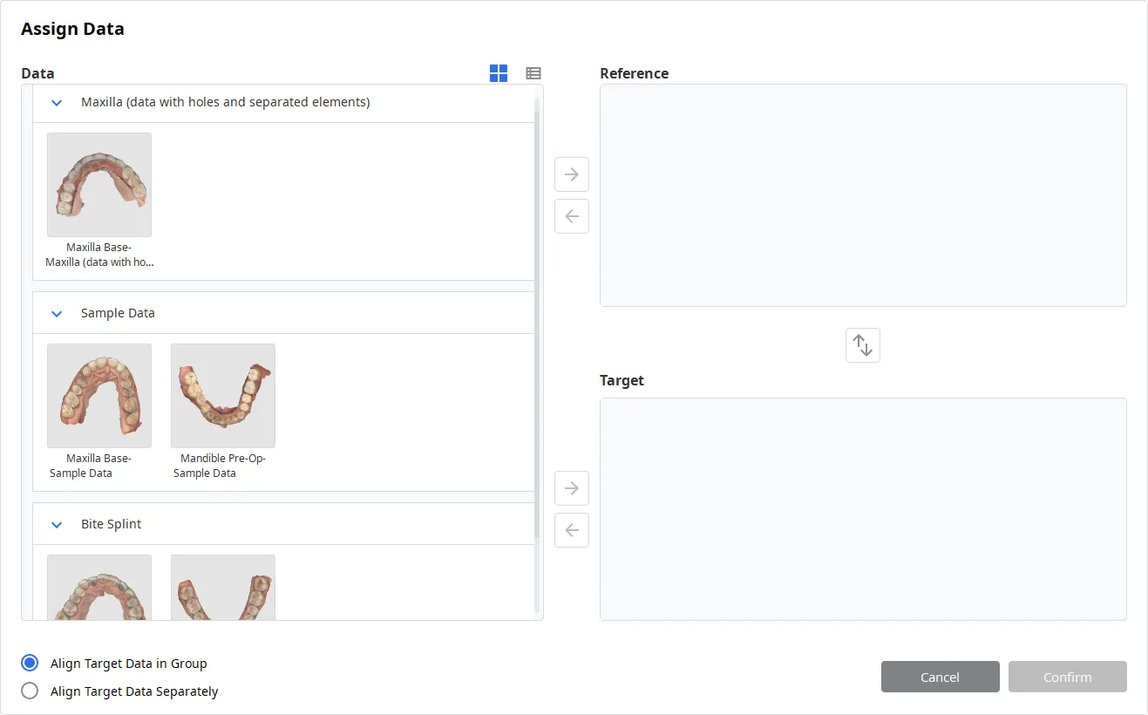Collapse the Sample Data group
1148x715 pixels.
(x=57, y=314)
